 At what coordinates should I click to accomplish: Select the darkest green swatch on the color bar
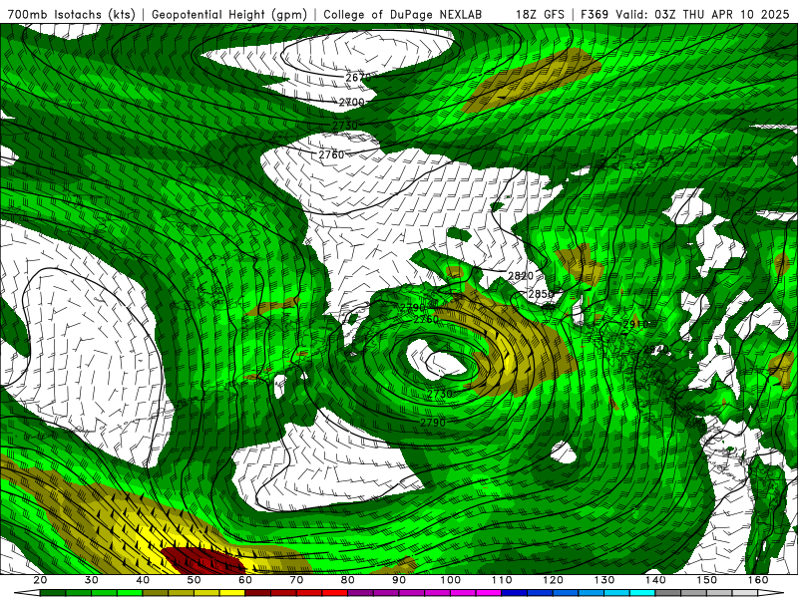tap(53, 593)
